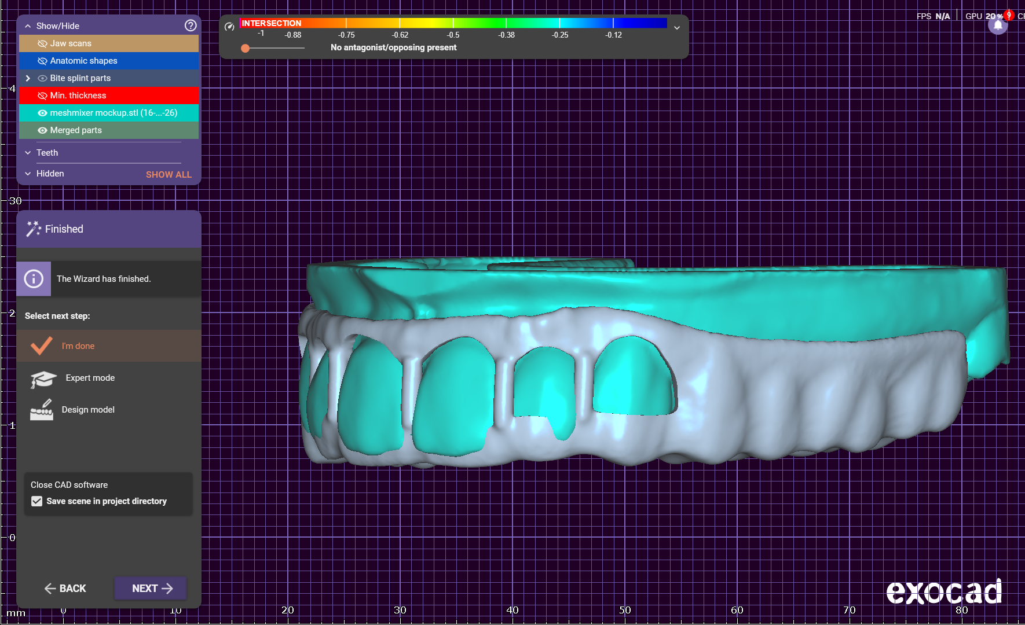The image size is (1025, 625).
Task: Toggle visibility of Anatomic shapes
Action: (x=42, y=61)
